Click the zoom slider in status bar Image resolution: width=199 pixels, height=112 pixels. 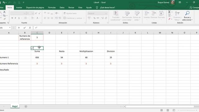pyautogui.click(x=187, y=110)
